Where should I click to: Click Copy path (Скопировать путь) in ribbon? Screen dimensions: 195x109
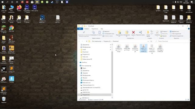[108, 34]
